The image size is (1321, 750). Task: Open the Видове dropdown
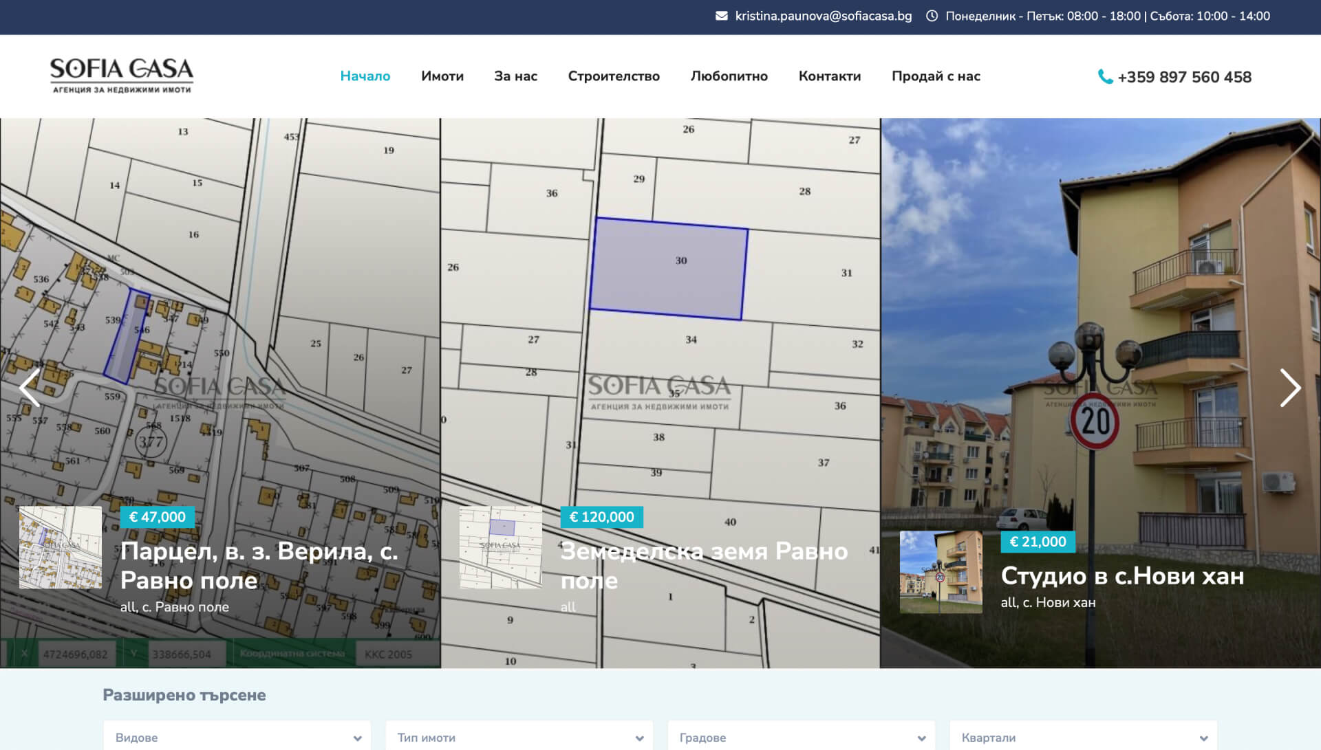(x=237, y=737)
